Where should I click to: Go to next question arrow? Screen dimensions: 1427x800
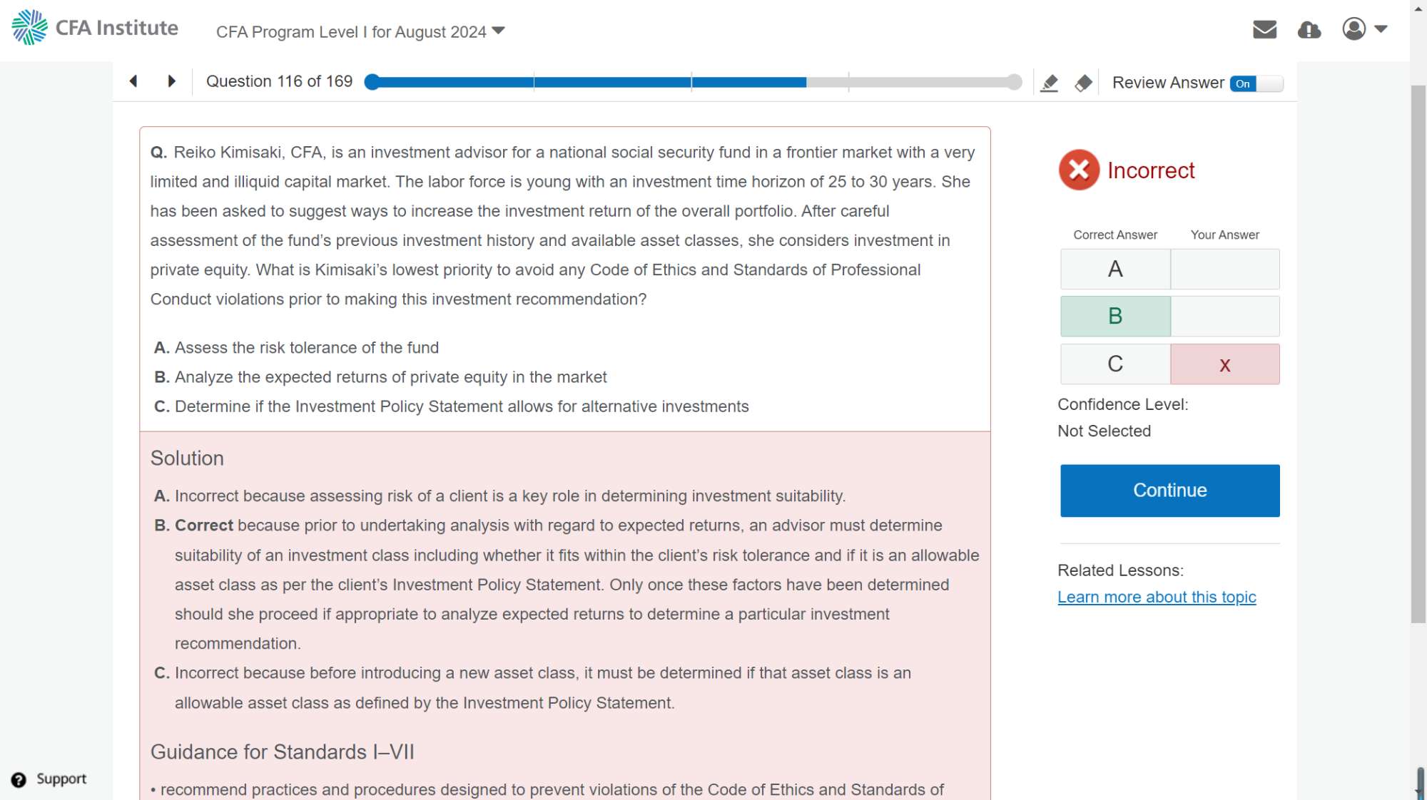pos(171,81)
